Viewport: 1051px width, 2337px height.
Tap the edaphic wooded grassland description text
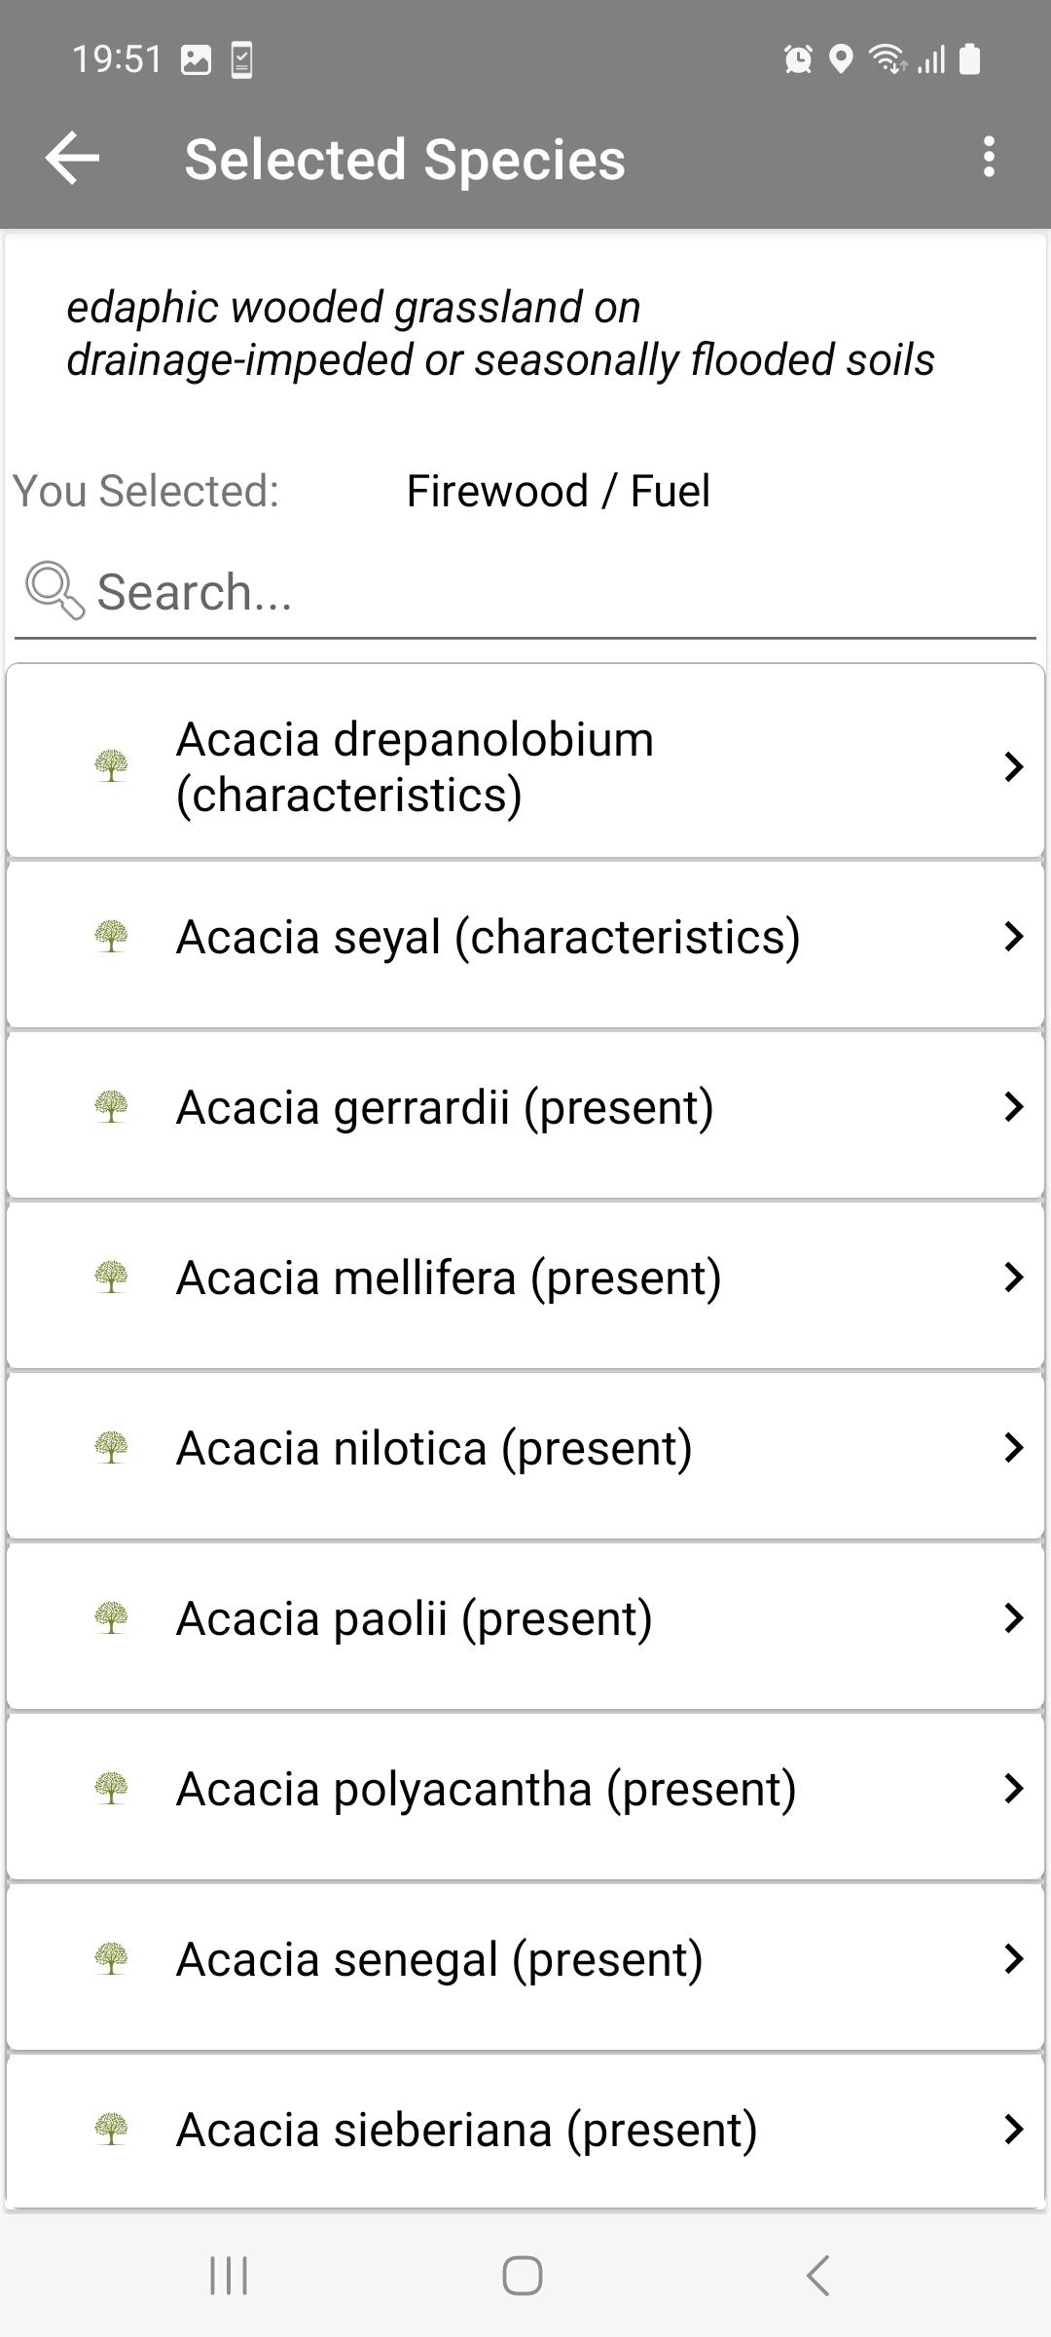point(500,333)
